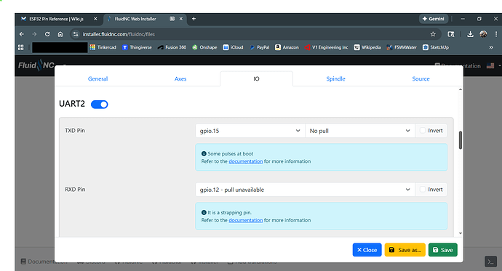This screenshot has width=502, height=271.
Task: Open the terminal icon at bottom right
Action: pos(490,261)
